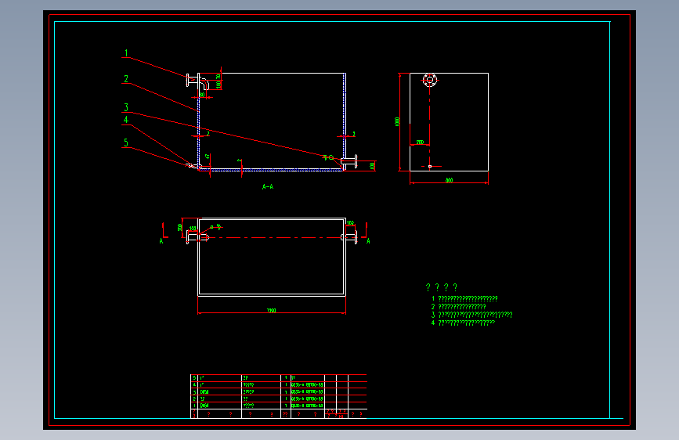Click parts list row number 2
This screenshot has width=679, height=440.
pos(279,399)
